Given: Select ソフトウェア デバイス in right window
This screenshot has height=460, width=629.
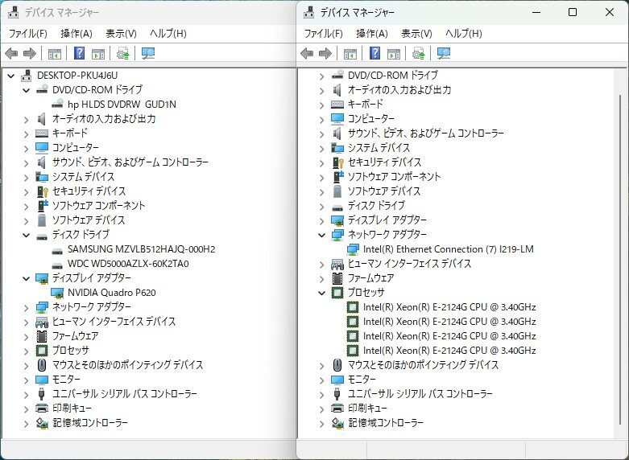Looking at the screenshot, I should tap(384, 191).
